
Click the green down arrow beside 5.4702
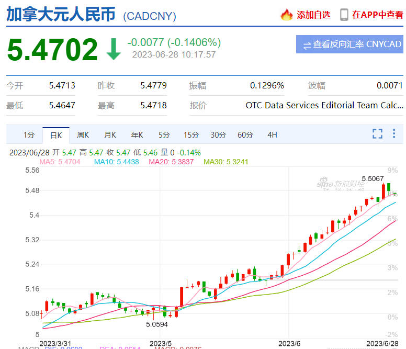tap(113, 49)
